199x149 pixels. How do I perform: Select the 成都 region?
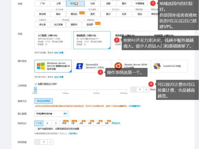click(108, 4)
